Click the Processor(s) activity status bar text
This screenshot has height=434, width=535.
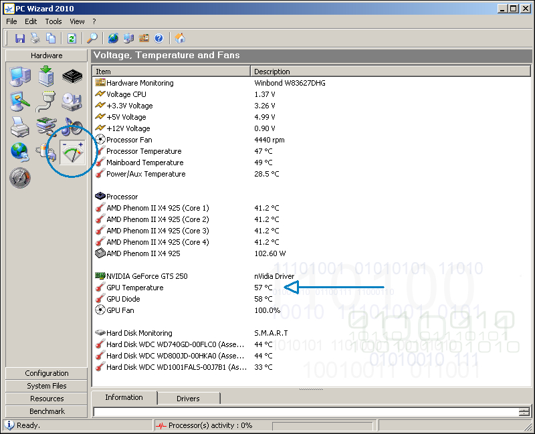(x=210, y=425)
